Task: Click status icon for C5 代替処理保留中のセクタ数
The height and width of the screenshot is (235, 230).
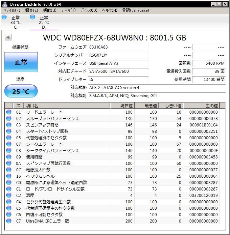Action: [x=9, y=208]
